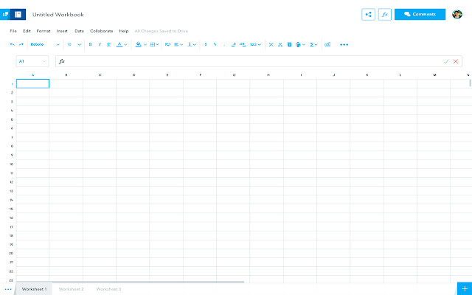The width and height of the screenshot is (472, 295).
Task: Expand paste options dropdown arrow
Action: tap(304, 44)
